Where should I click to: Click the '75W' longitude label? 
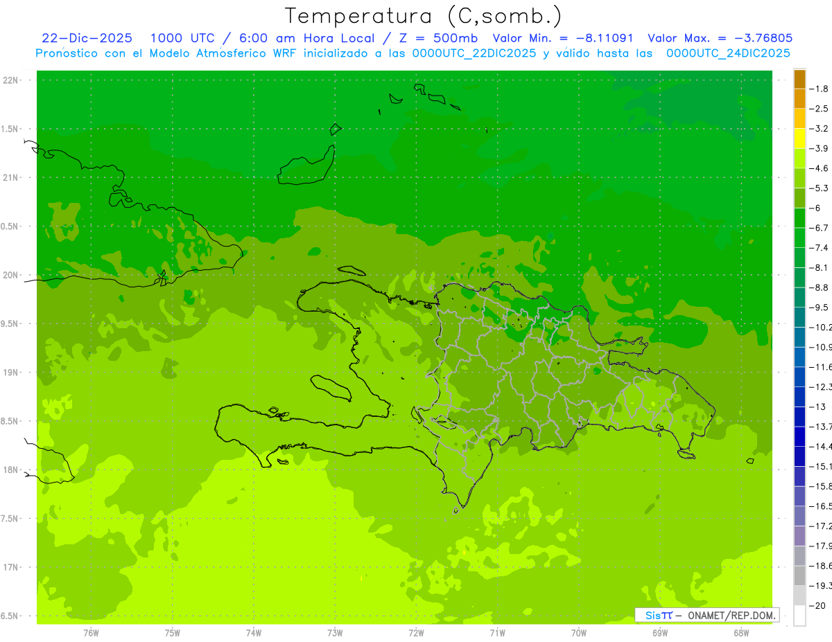point(173,632)
